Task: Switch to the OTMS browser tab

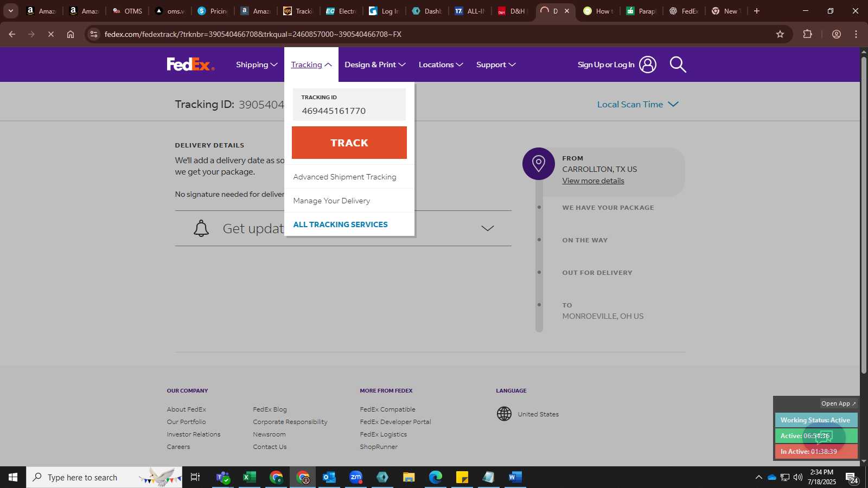Action: [128, 11]
